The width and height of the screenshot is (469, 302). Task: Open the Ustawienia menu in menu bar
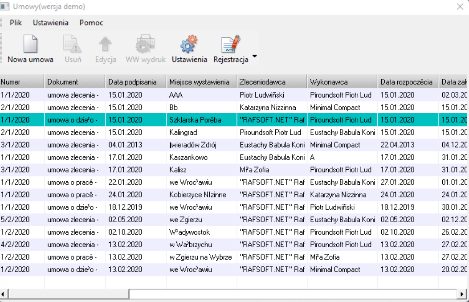(x=50, y=23)
